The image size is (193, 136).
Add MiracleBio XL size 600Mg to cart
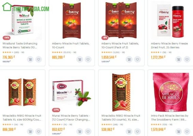pyautogui.click(x=30, y=132)
